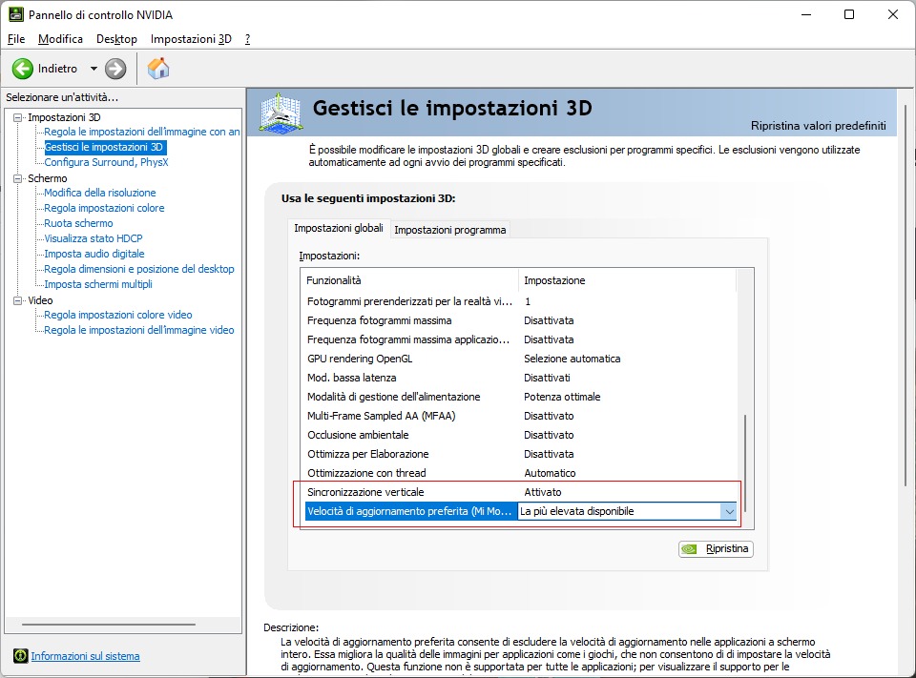Select the Multi-Frame Sampled AA (MFAA) row
Viewport: 916px width, 678px height.
coord(521,416)
